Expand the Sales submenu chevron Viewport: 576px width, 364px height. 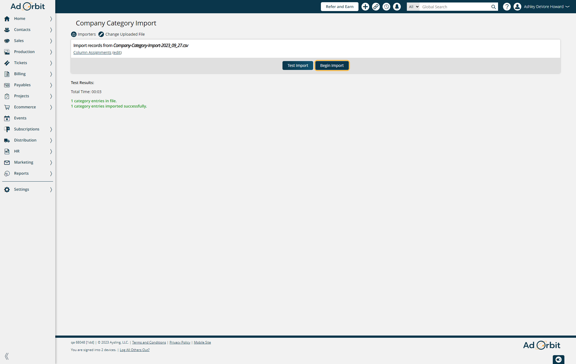pyautogui.click(x=51, y=41)
